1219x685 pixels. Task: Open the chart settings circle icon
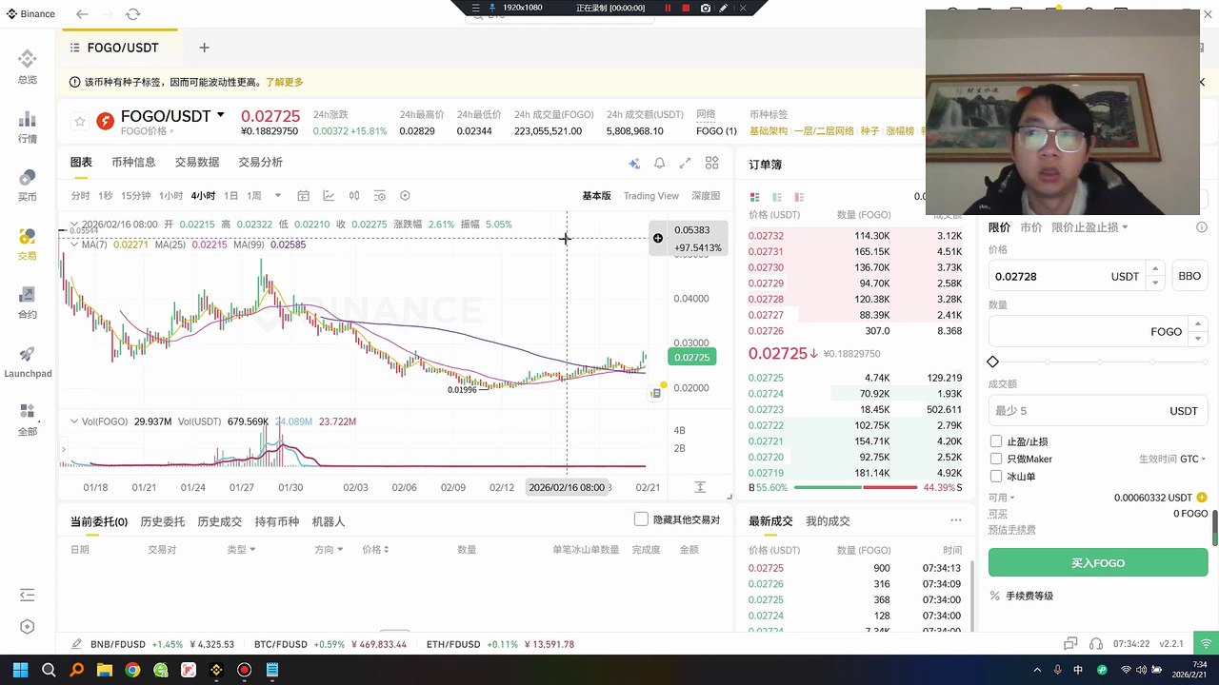coord(405,196)
